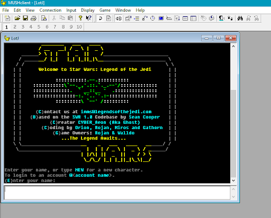Click the printer icon in toolbar
Image resolution: width=271 pixels, height=218 pixels.
coord(33,18)
